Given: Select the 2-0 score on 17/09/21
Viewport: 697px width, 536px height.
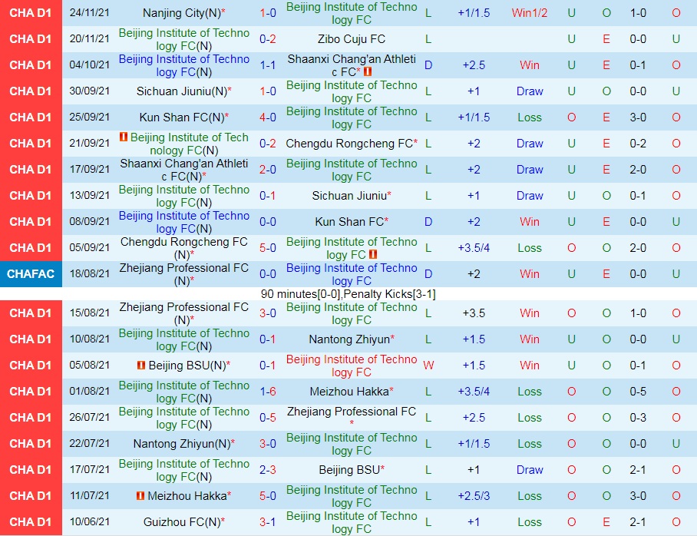Looking at the screenshot, I should (268, 170).
